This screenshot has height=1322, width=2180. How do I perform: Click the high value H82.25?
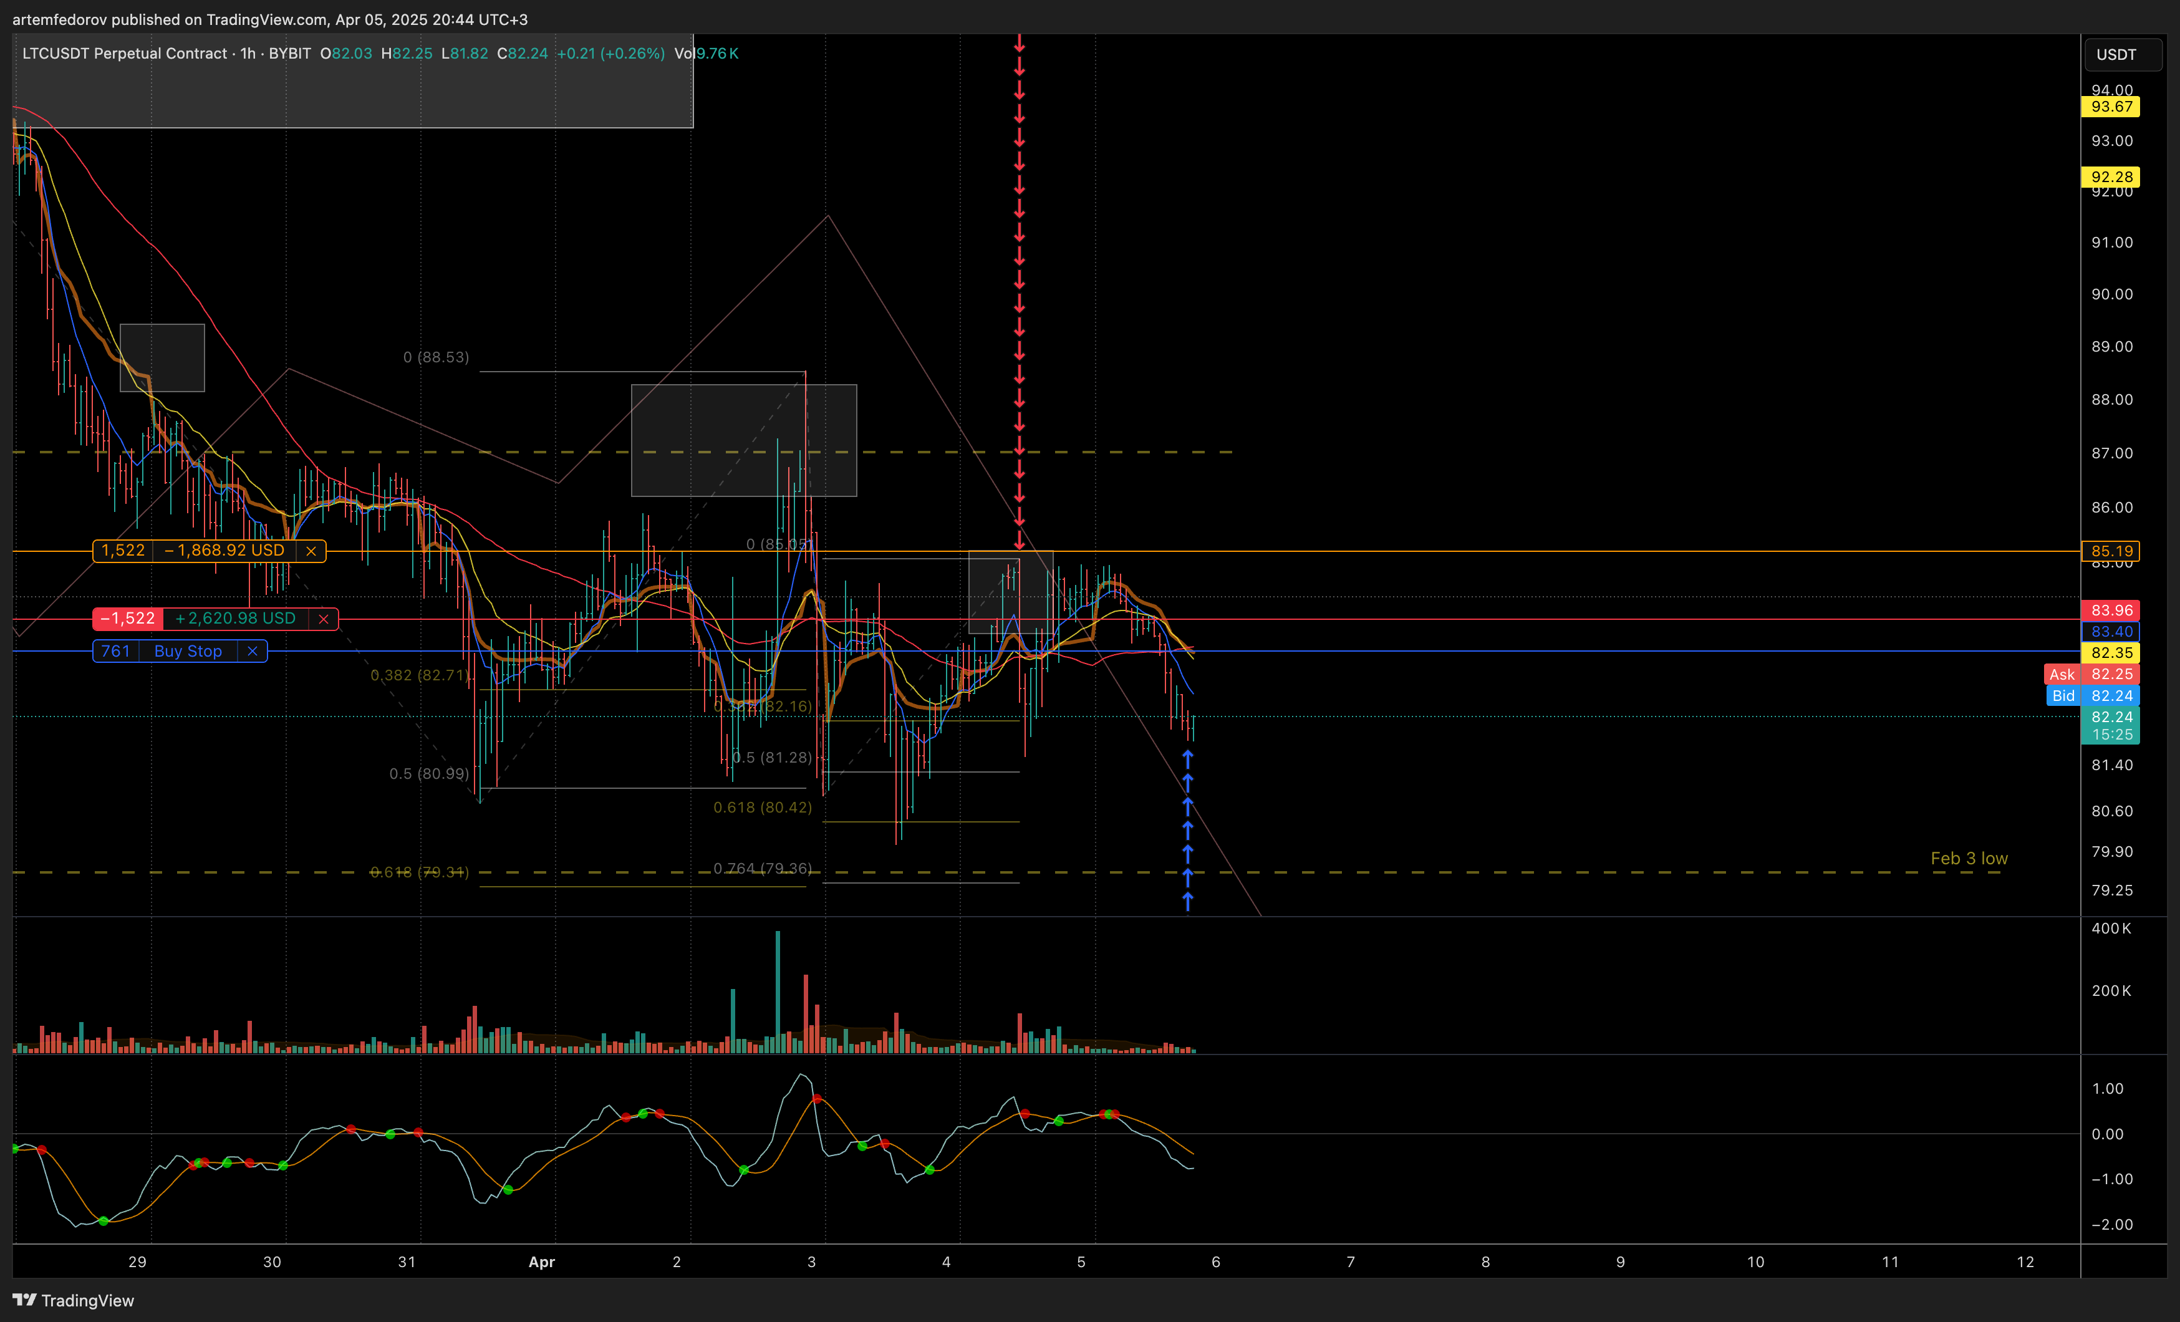pos(407,54)
